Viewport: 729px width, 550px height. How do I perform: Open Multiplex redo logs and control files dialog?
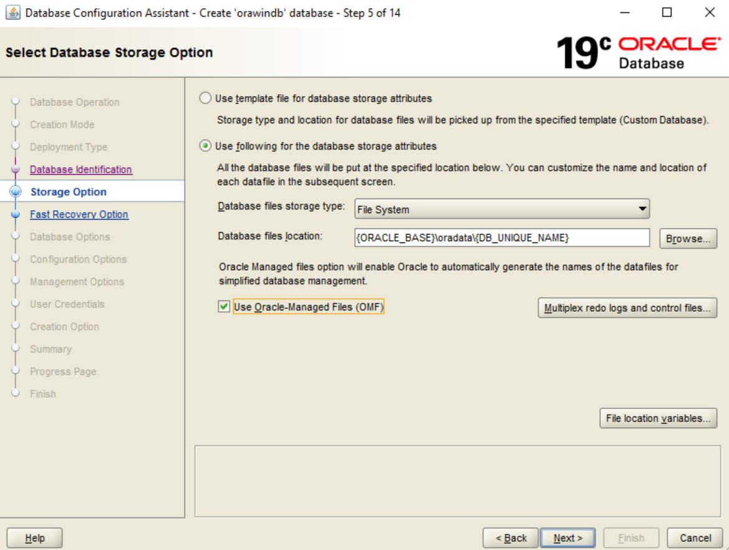(x=627, y=307)
